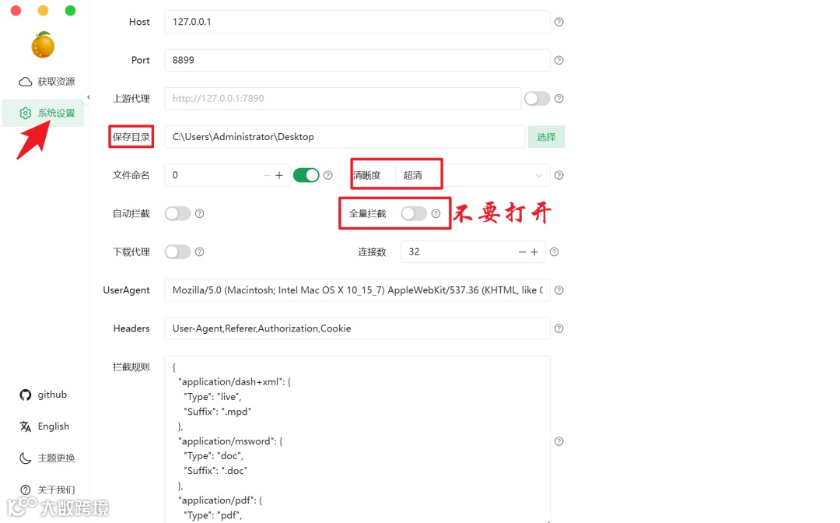Switch language with the English translate icon
This screenshot has width=840, height=523.
tap(25, 426)
